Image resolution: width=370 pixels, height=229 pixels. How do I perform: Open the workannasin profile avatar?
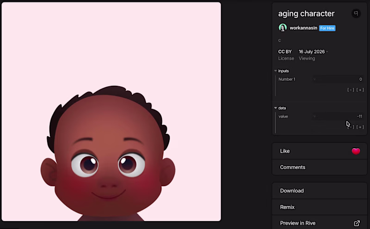[x=283, y=28]
